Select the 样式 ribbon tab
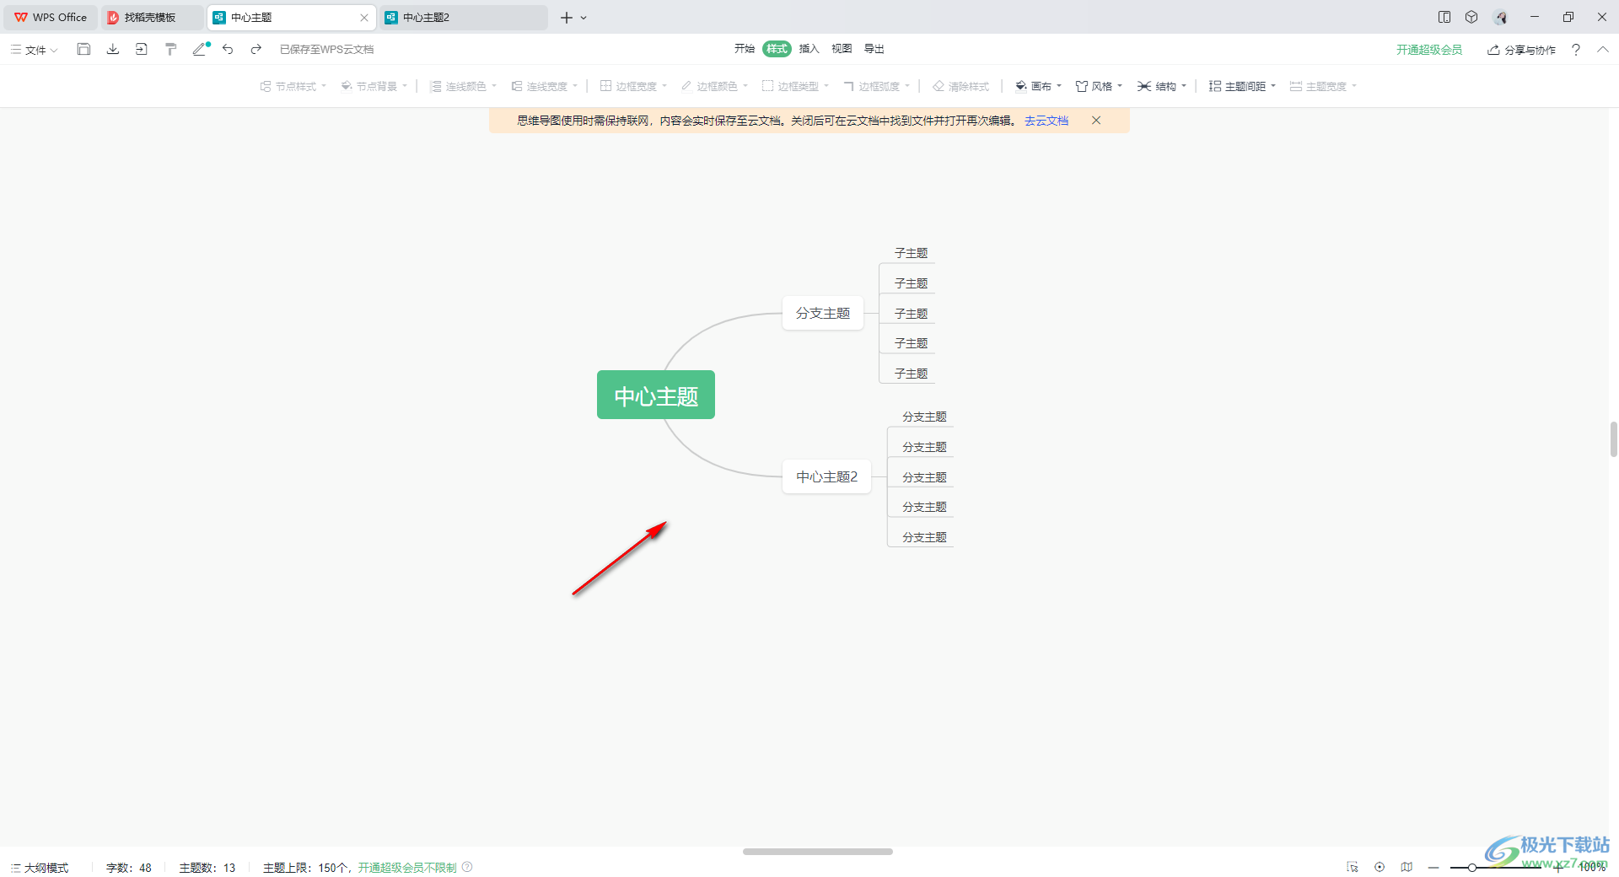1619x877 pixels. [x=777, y=49]
